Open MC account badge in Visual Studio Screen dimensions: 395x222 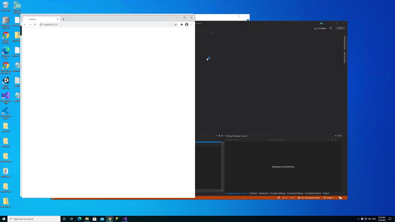321,23
